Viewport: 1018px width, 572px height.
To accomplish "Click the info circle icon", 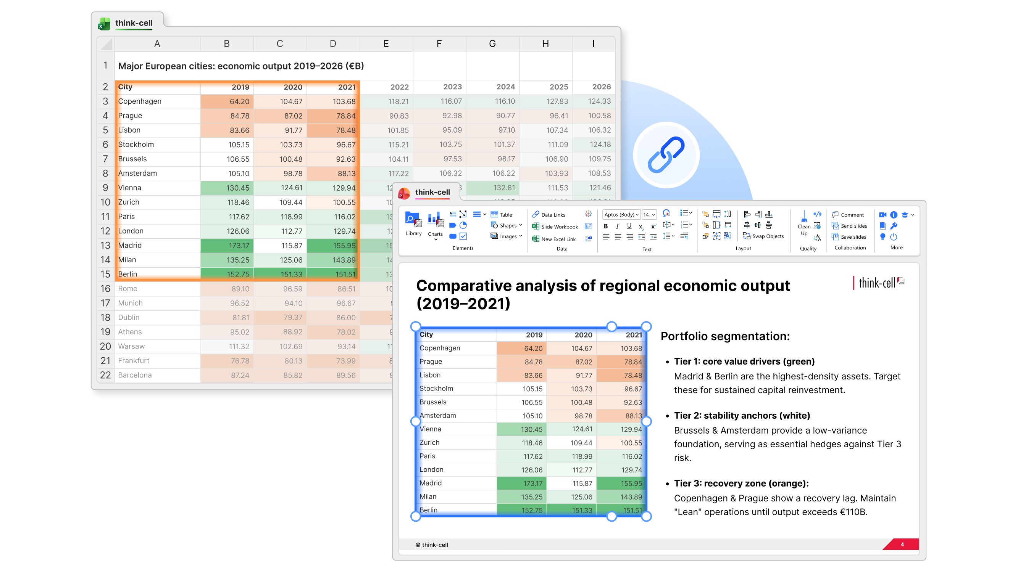I will click(894, 215).
